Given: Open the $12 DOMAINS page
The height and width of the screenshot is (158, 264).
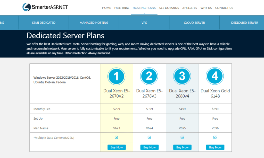Looking at the screenshot, I should click(169, 8).
